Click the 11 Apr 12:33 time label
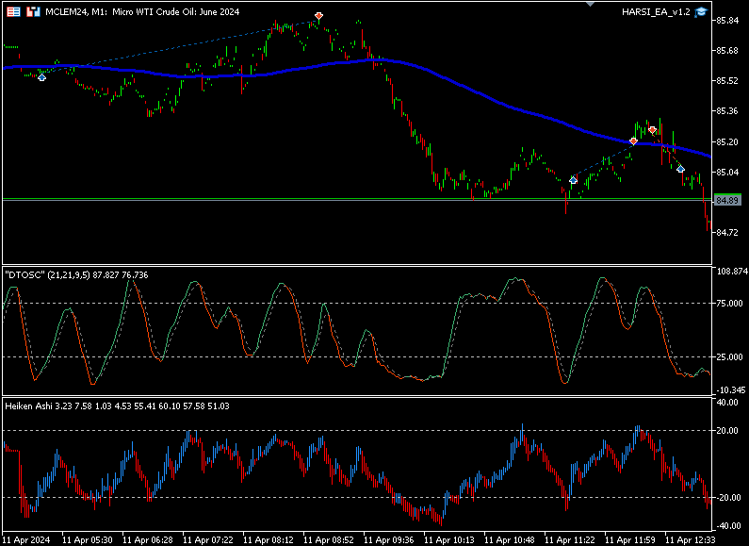This screenshot has width=749, height=546. pyautogui.click(x=690, y=539)
